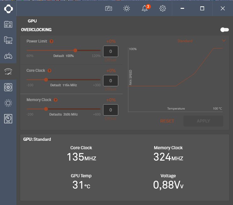The width and height of the screenshot is (233, 205).
Task: Click the brightness sun icon in header
Action: point(127,9)
